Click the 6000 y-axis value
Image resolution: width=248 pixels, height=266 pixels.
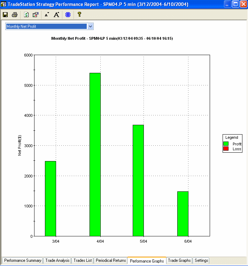pos(28,55)
